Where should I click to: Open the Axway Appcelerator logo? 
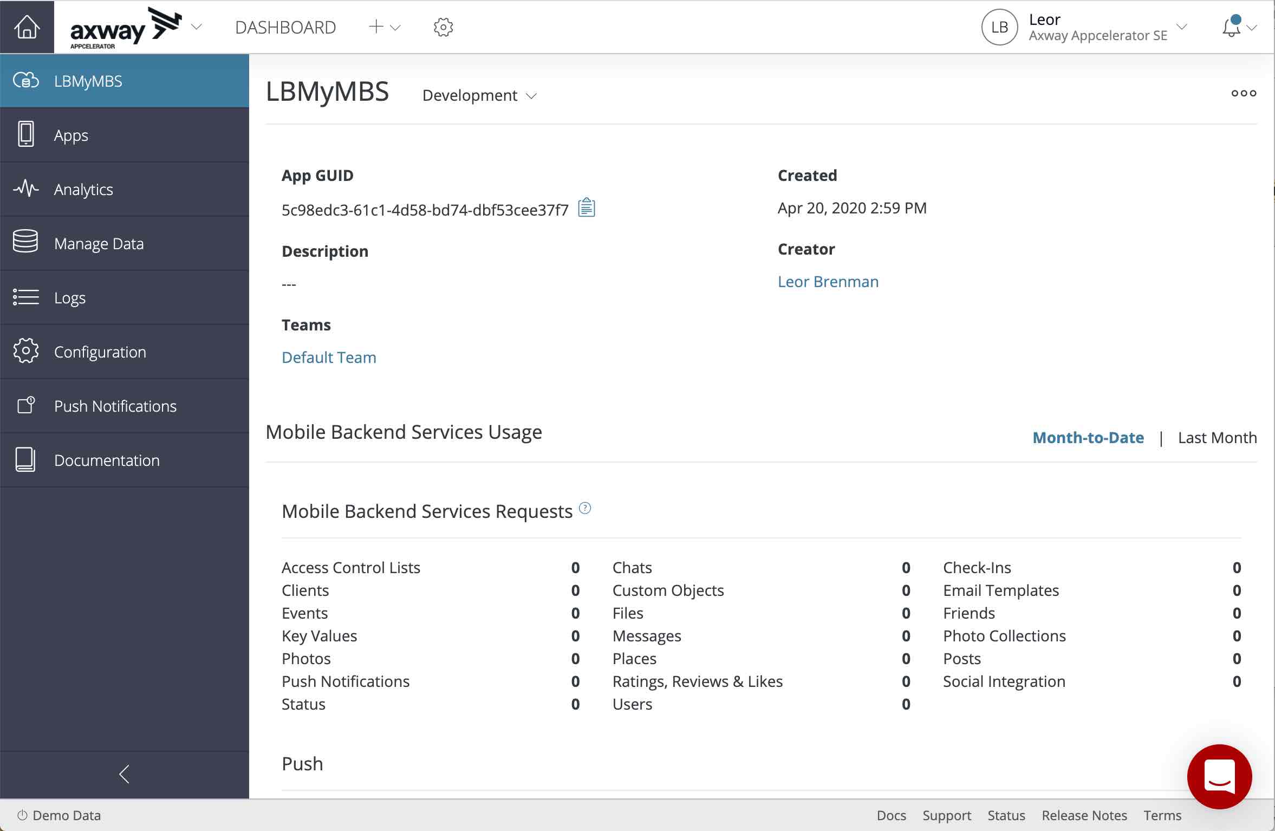click(126, 27)
